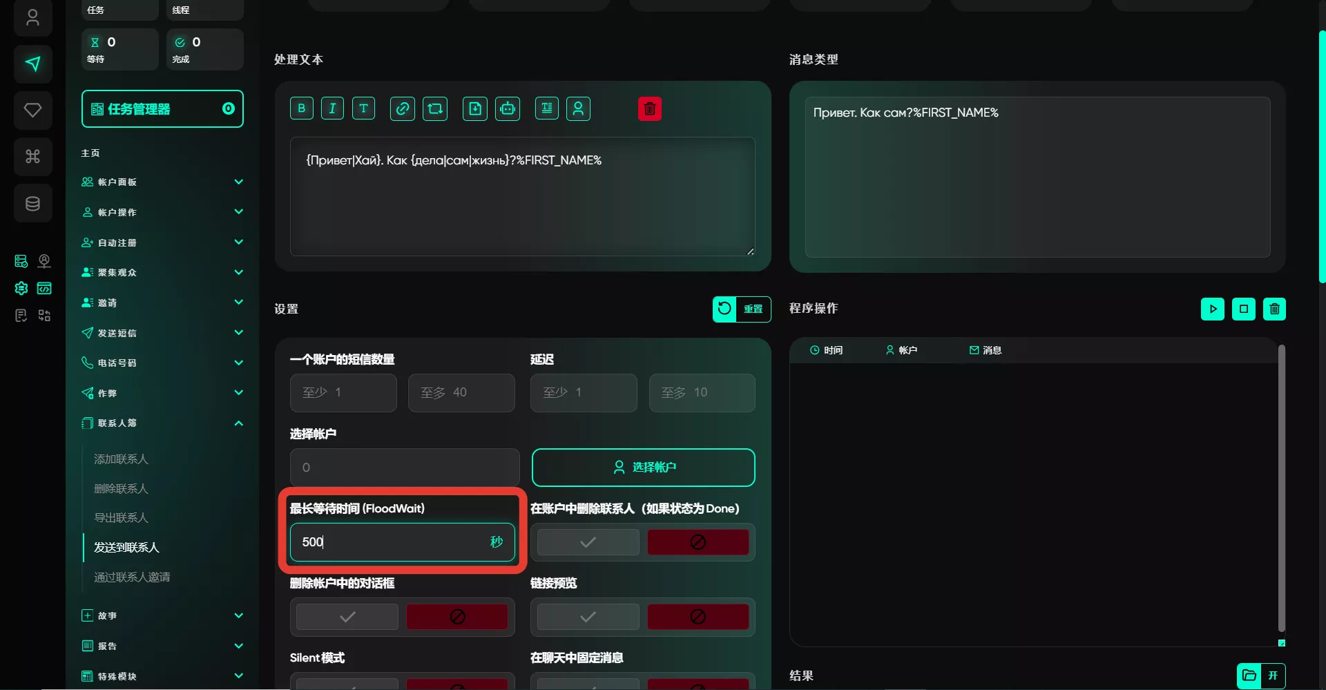The image size is (1326, 690).
Task: Open the heart favorites icon in left rail
Action: pyautogui.click(x=32, y=110)
